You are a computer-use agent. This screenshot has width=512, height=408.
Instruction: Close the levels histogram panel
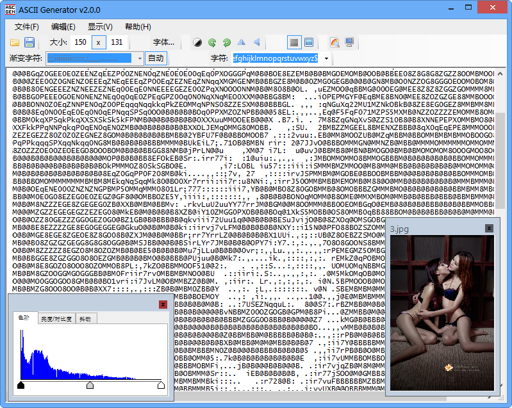click(163, 304)
